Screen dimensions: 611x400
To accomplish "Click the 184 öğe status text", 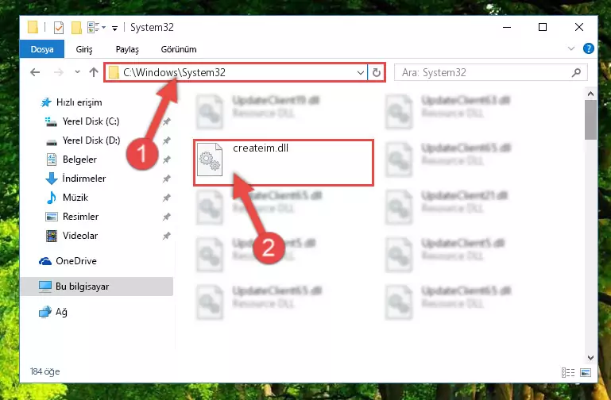I will (44, 371).
